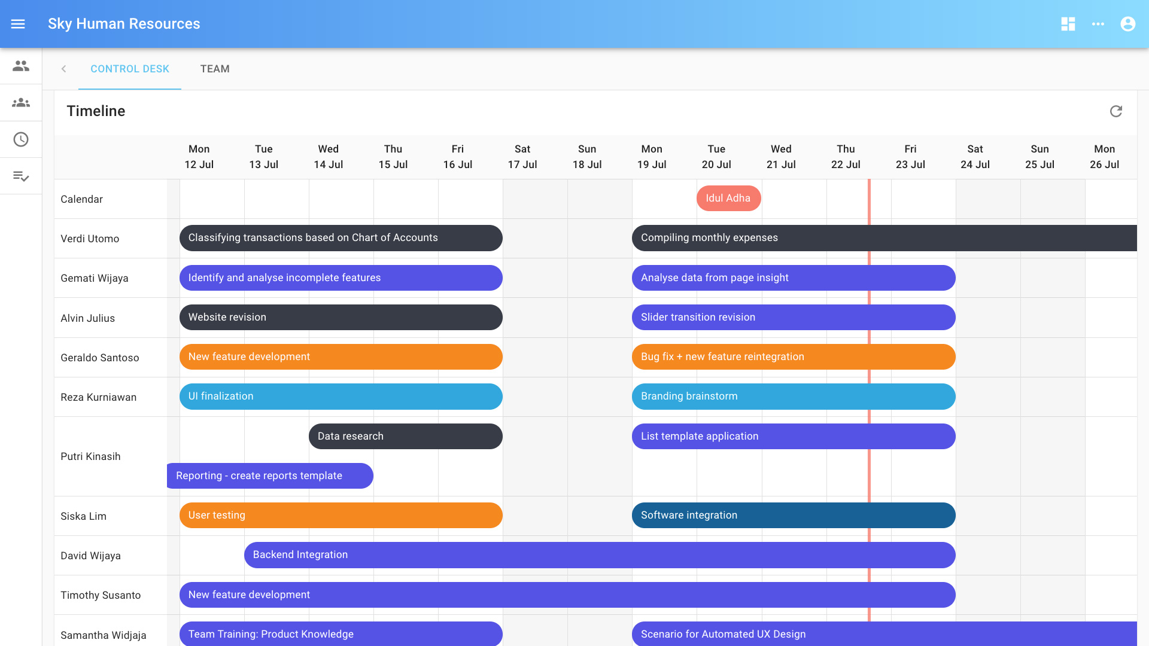Click the Sky Human Resources title
The image size is (1149, 646).
coord(124,24)
